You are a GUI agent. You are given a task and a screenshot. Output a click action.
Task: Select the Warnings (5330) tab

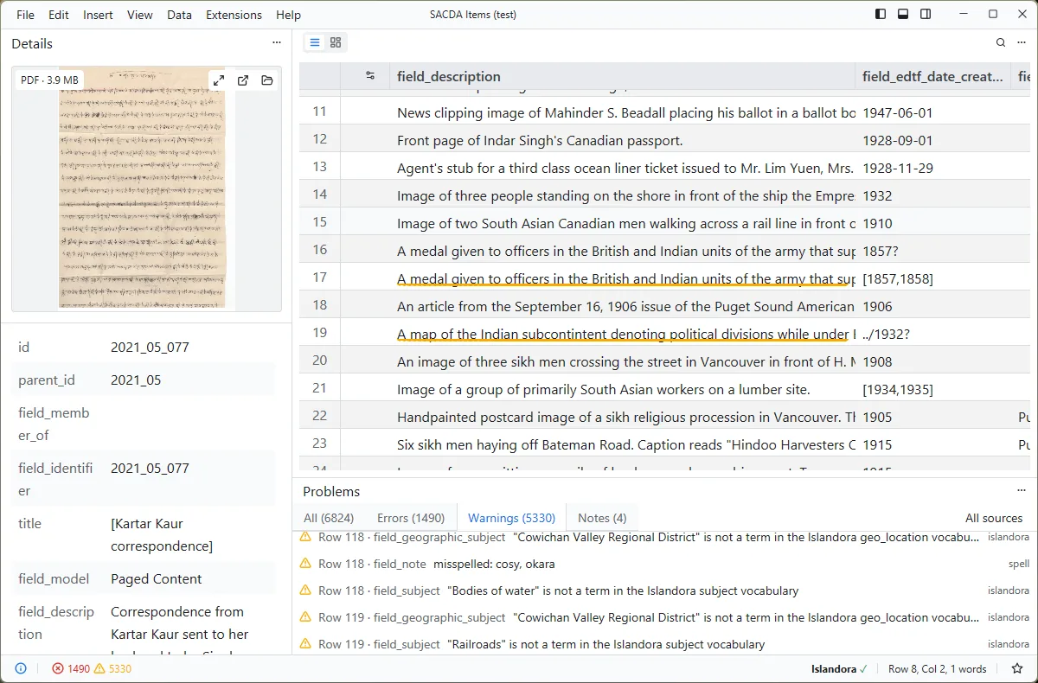point(511,518)
